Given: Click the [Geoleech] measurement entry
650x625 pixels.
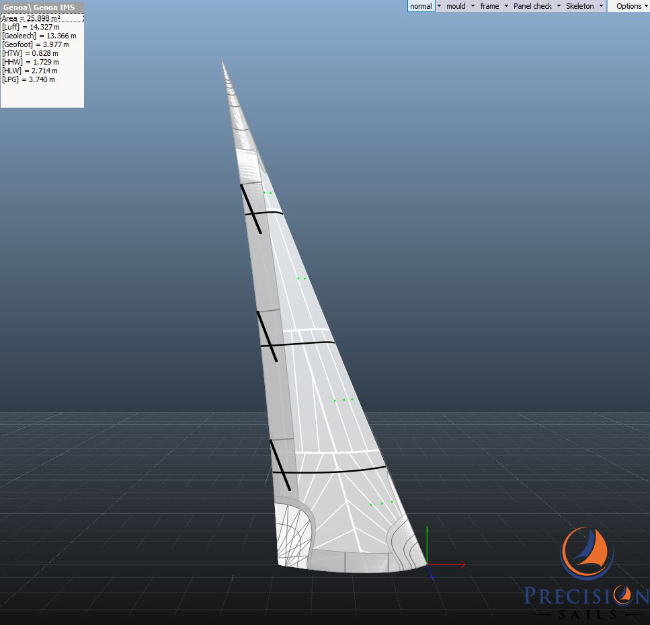Looking at the screenshot, I should 39,36.
